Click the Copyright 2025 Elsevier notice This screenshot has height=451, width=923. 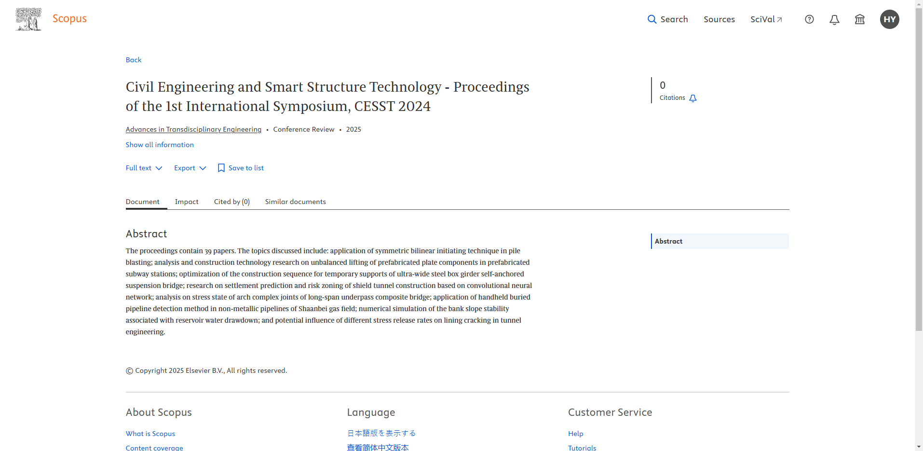tap(206, 370)
